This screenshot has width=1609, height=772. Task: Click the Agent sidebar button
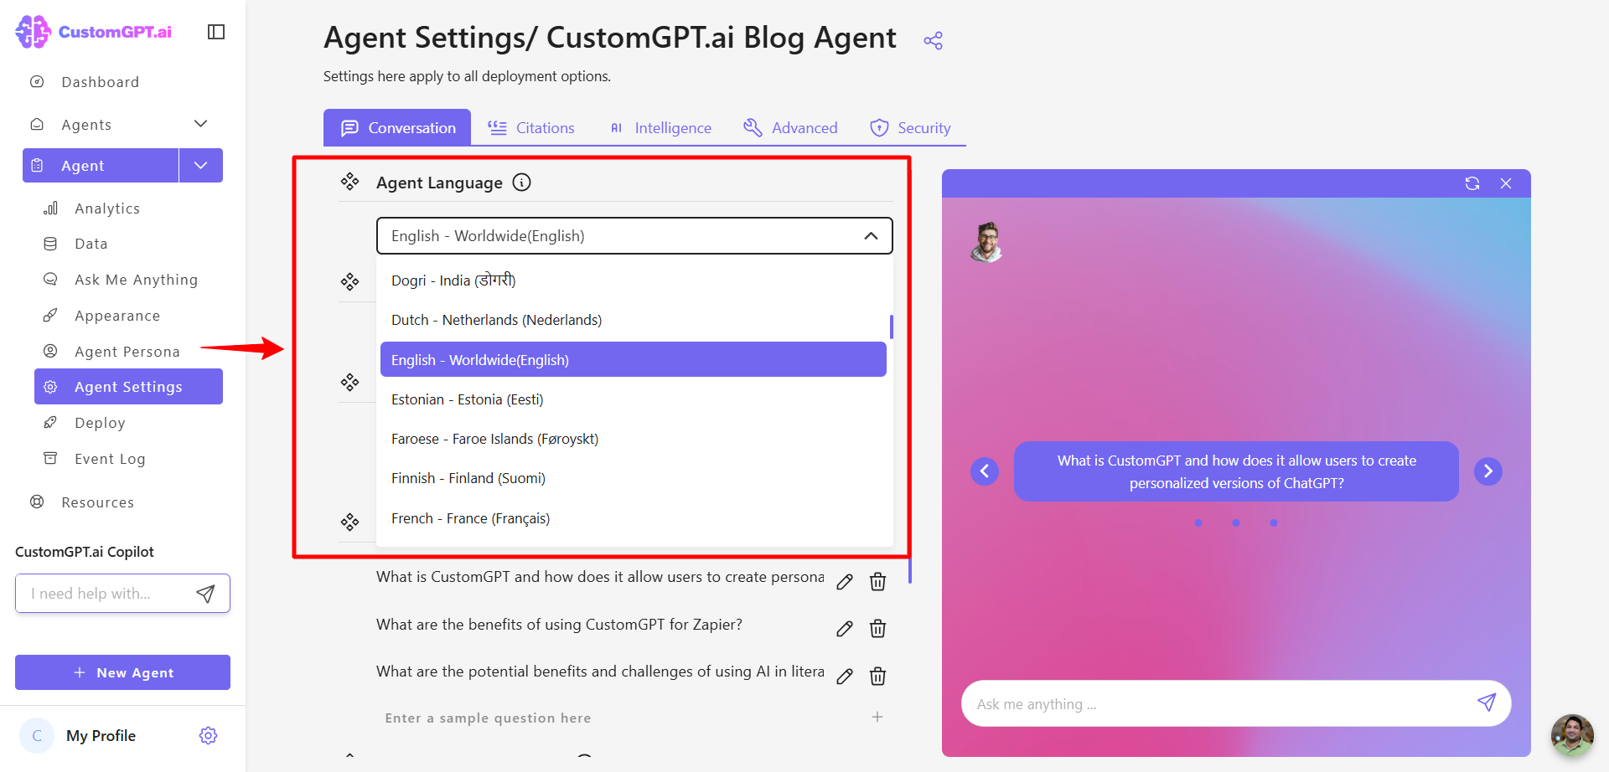pos(101,165)
